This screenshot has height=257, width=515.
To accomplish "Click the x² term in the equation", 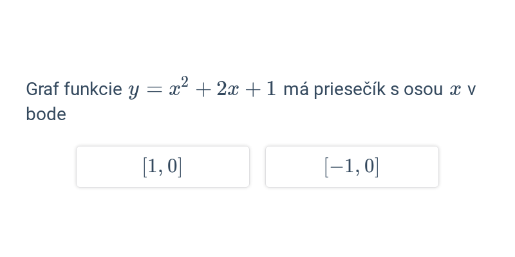I will coord(179,87).
